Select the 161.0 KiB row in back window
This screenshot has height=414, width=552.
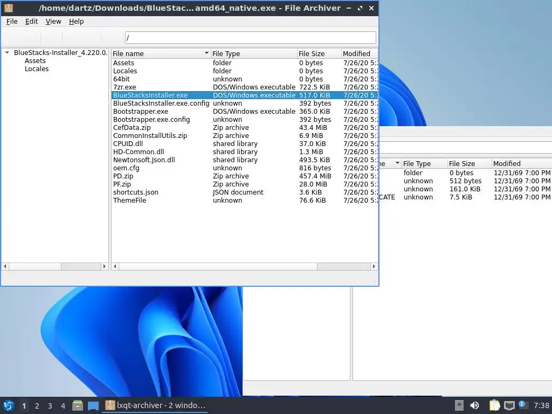[465, 189]
